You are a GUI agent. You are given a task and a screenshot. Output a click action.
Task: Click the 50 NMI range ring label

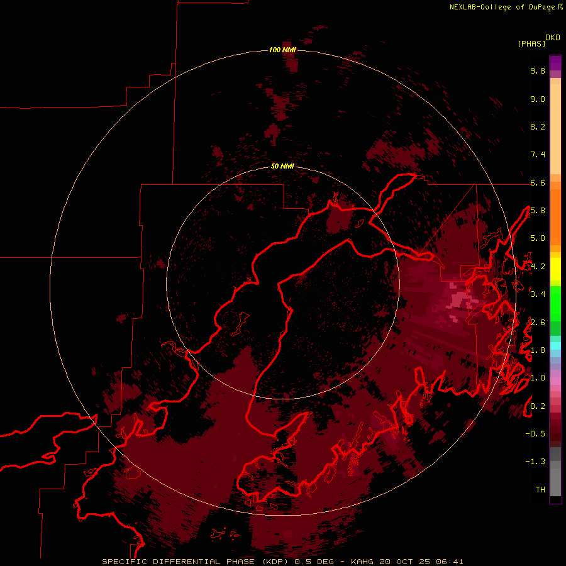point(282,166)
